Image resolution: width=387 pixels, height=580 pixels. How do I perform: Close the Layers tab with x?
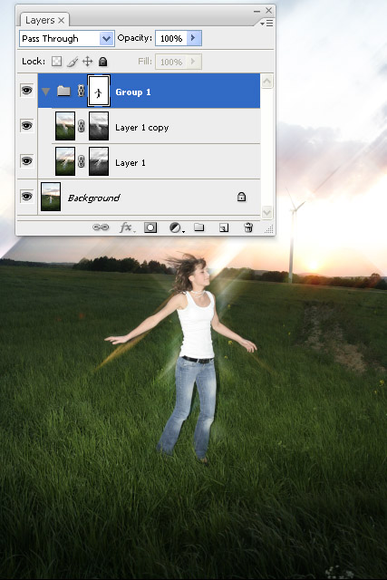pos(62,20)
